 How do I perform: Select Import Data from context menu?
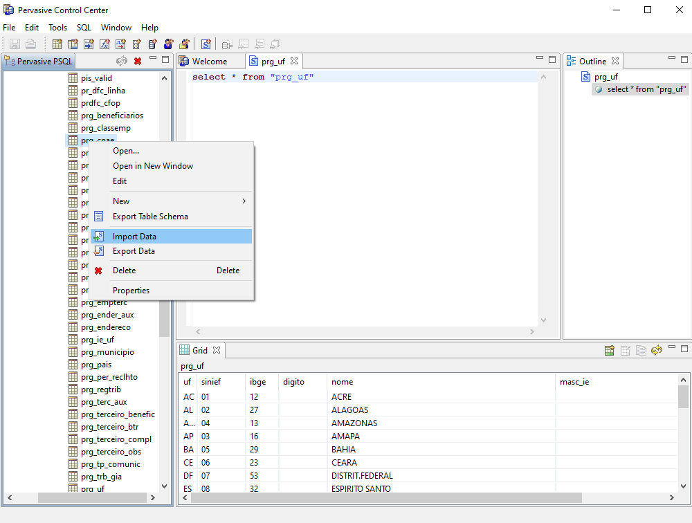(x=134, y=237)
